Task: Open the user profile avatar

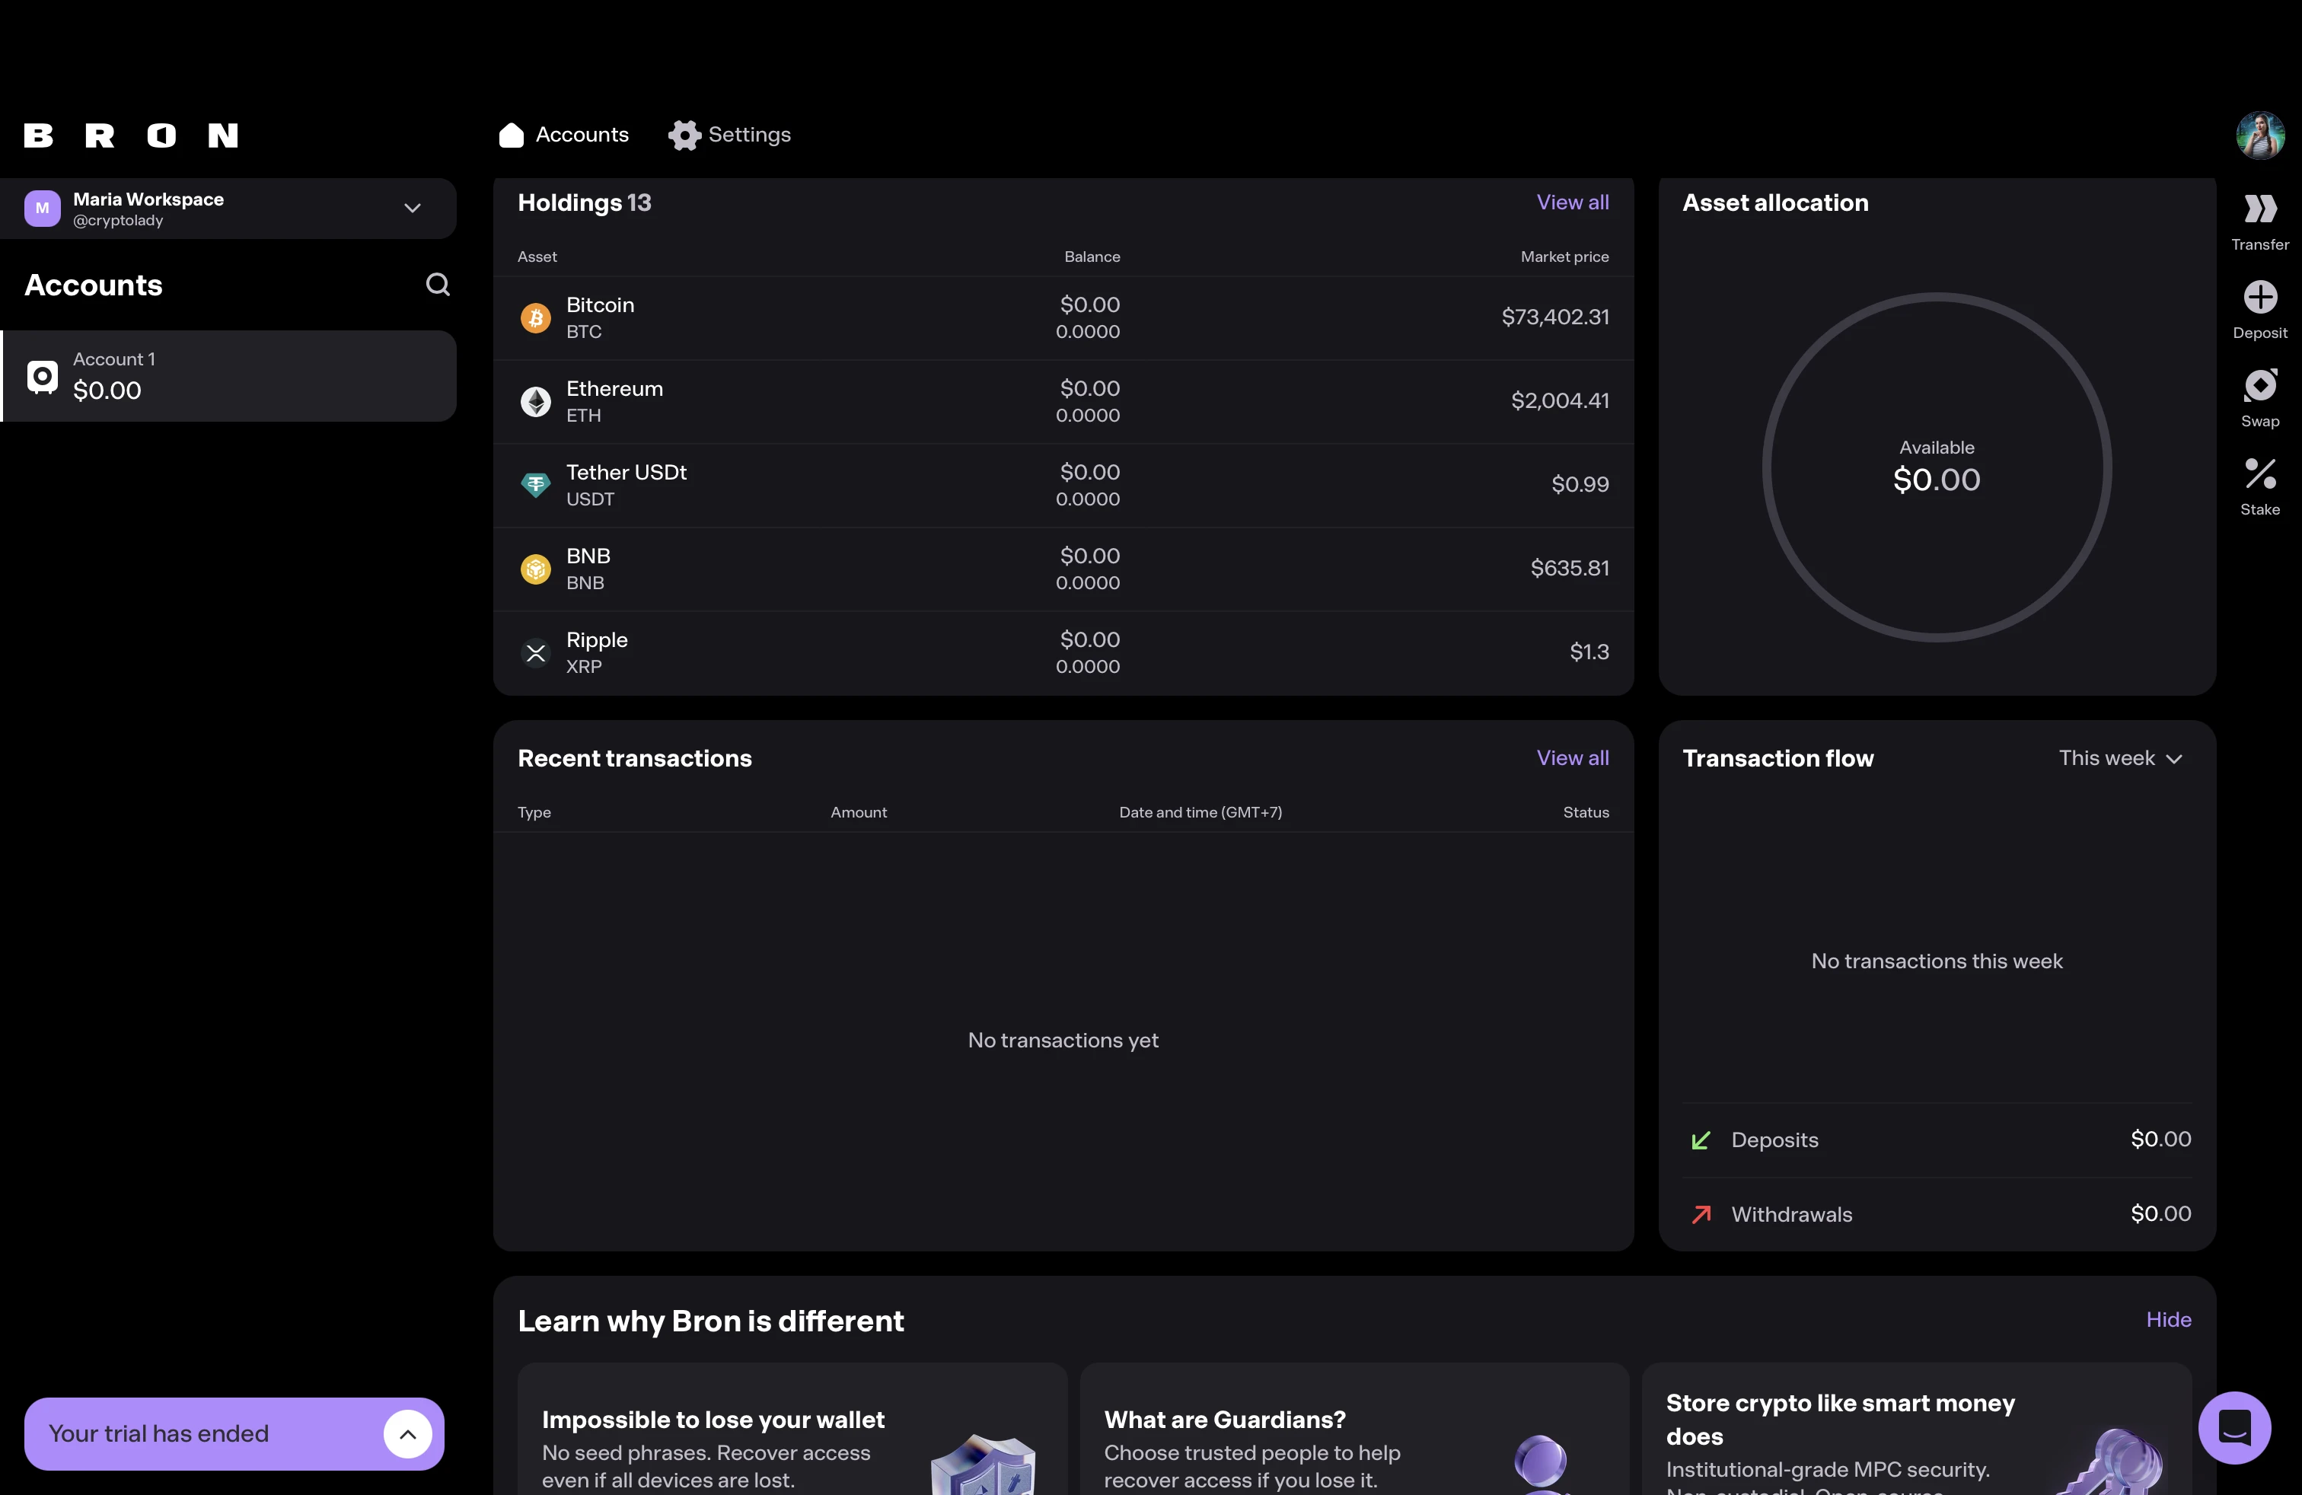Action: pos(2259,135)
